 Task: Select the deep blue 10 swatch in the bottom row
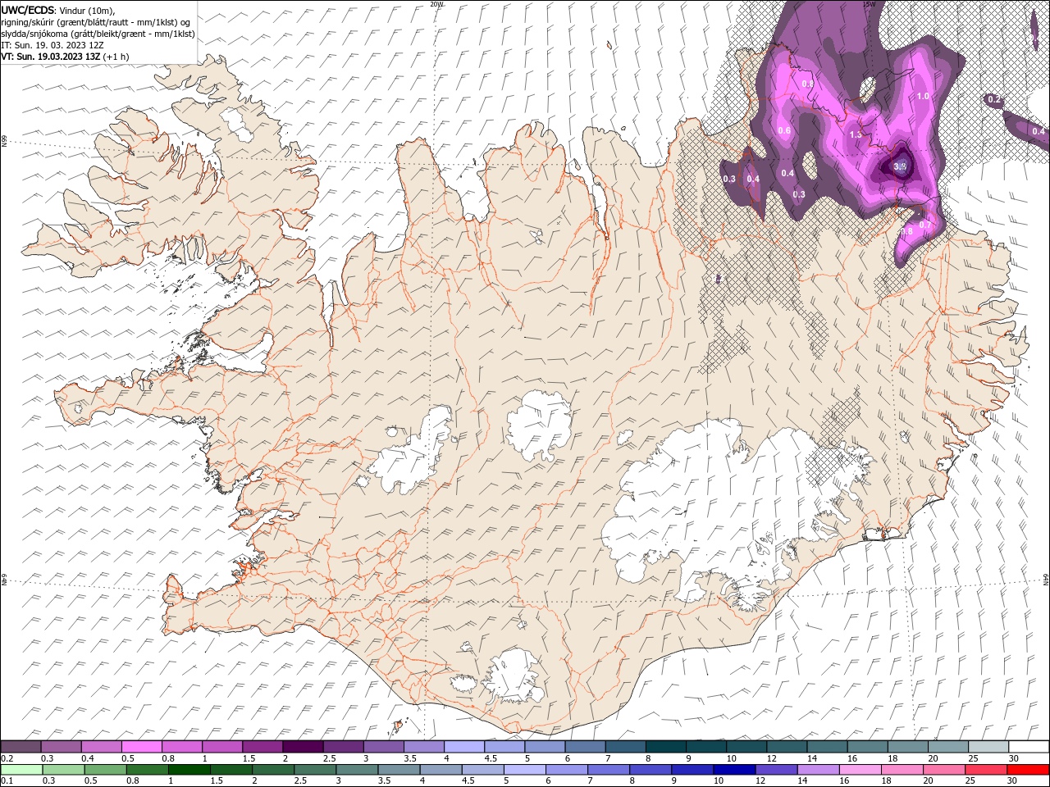click(735, 770)
